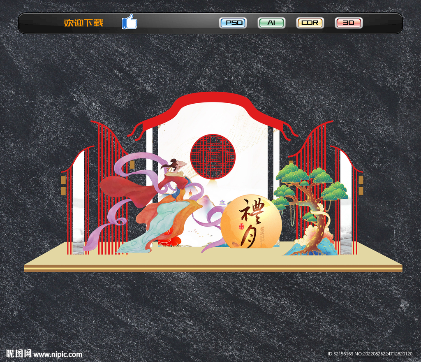Click the ID number text at bottom right
This screenshot has width=421, height=362.
pos(370,354)
